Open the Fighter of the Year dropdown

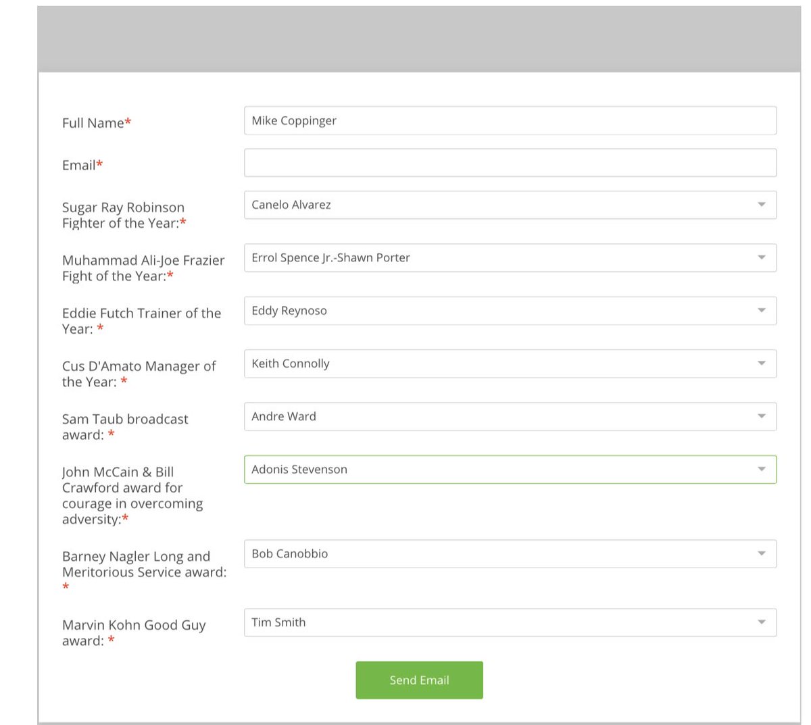pos(510,205)
